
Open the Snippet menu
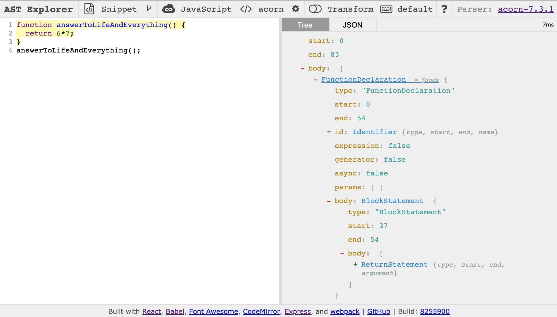coord(119,9)
